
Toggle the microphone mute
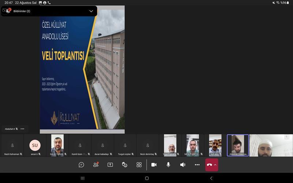pos(168,165)
